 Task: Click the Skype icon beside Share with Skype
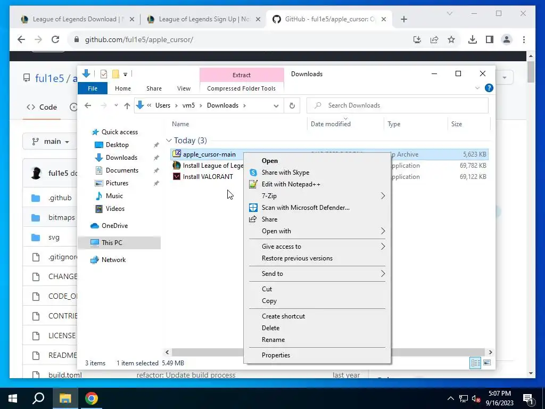pyautogui.click(x=253, y=173)
